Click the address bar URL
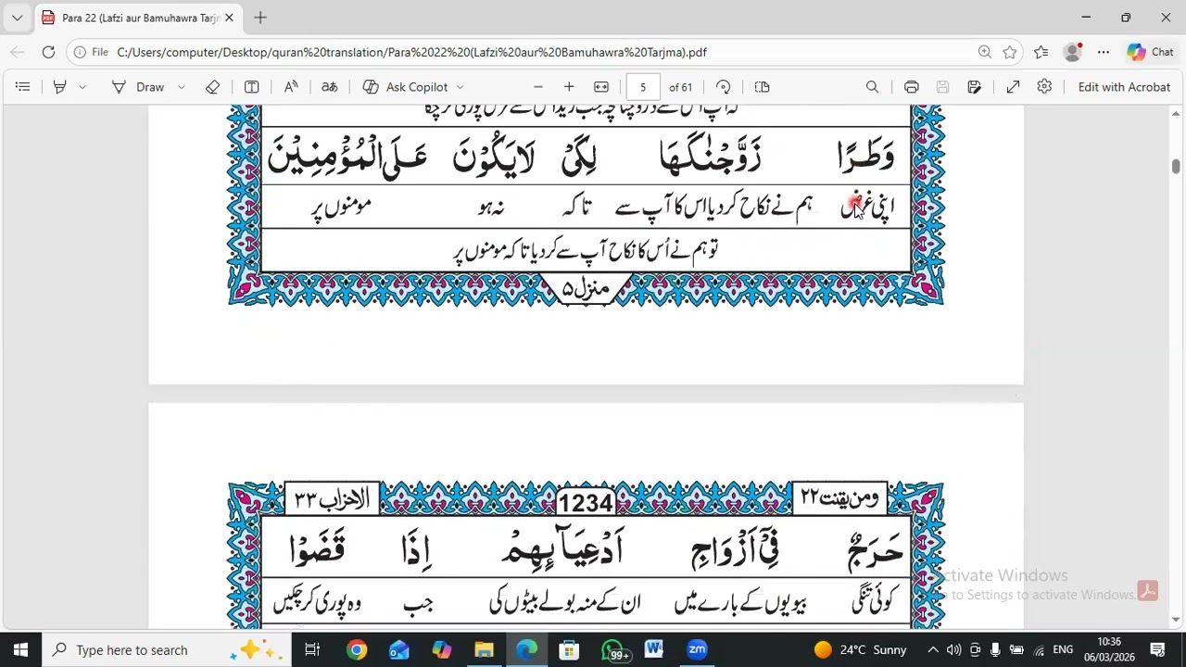Image resolution: width=1186 pixels, height=667 pixels. coord(412,53)
